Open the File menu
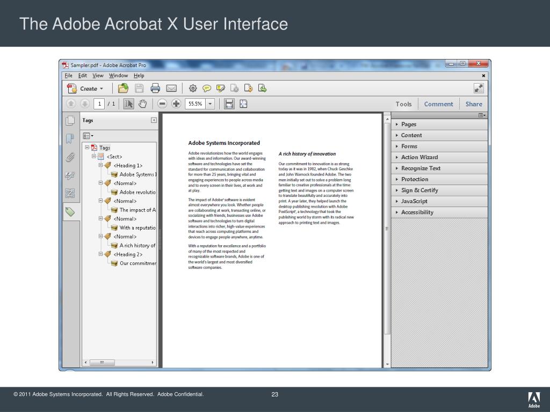Screen dimensions: 550x412 (x=68, y=75)
